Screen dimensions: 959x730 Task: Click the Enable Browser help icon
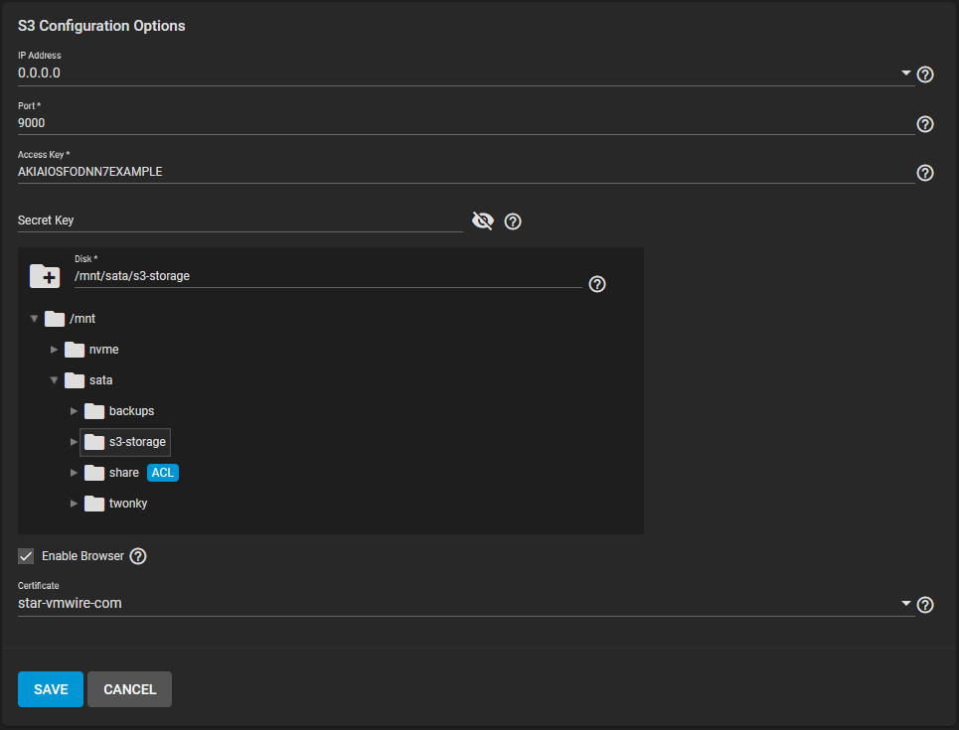point(138,556)
